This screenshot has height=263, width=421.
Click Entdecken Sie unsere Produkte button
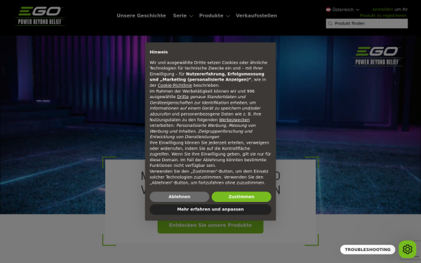coord(210,225)
